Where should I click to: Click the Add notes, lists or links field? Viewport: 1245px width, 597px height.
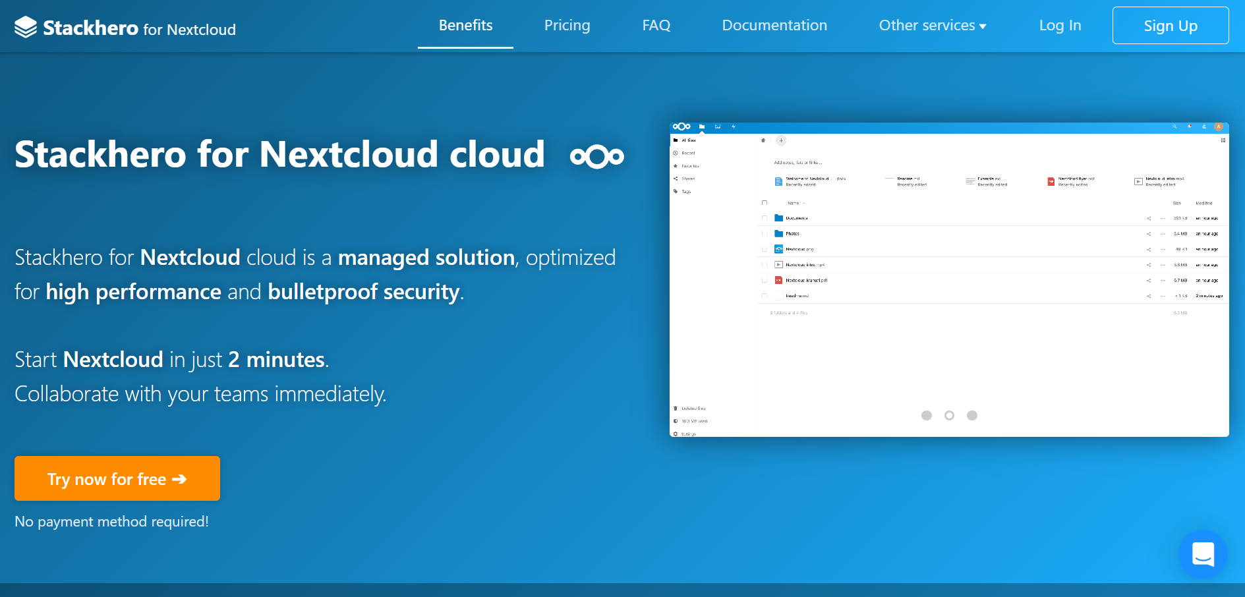click(798, 162)
